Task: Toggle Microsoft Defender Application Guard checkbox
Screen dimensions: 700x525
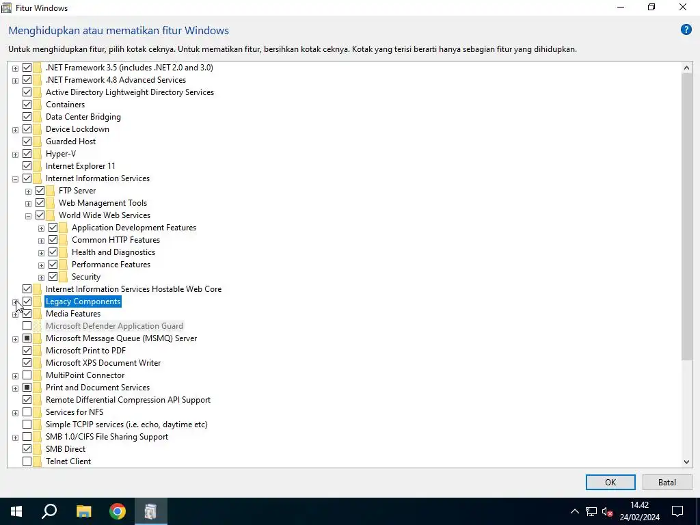Action: pos(27,326)
